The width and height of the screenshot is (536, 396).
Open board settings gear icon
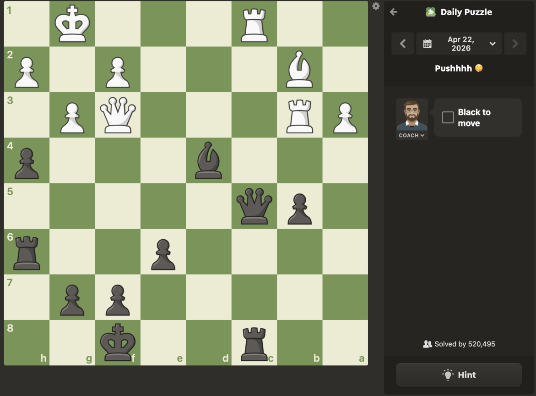point(376,6)
